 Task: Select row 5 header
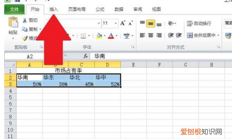(x=10, y=97)
